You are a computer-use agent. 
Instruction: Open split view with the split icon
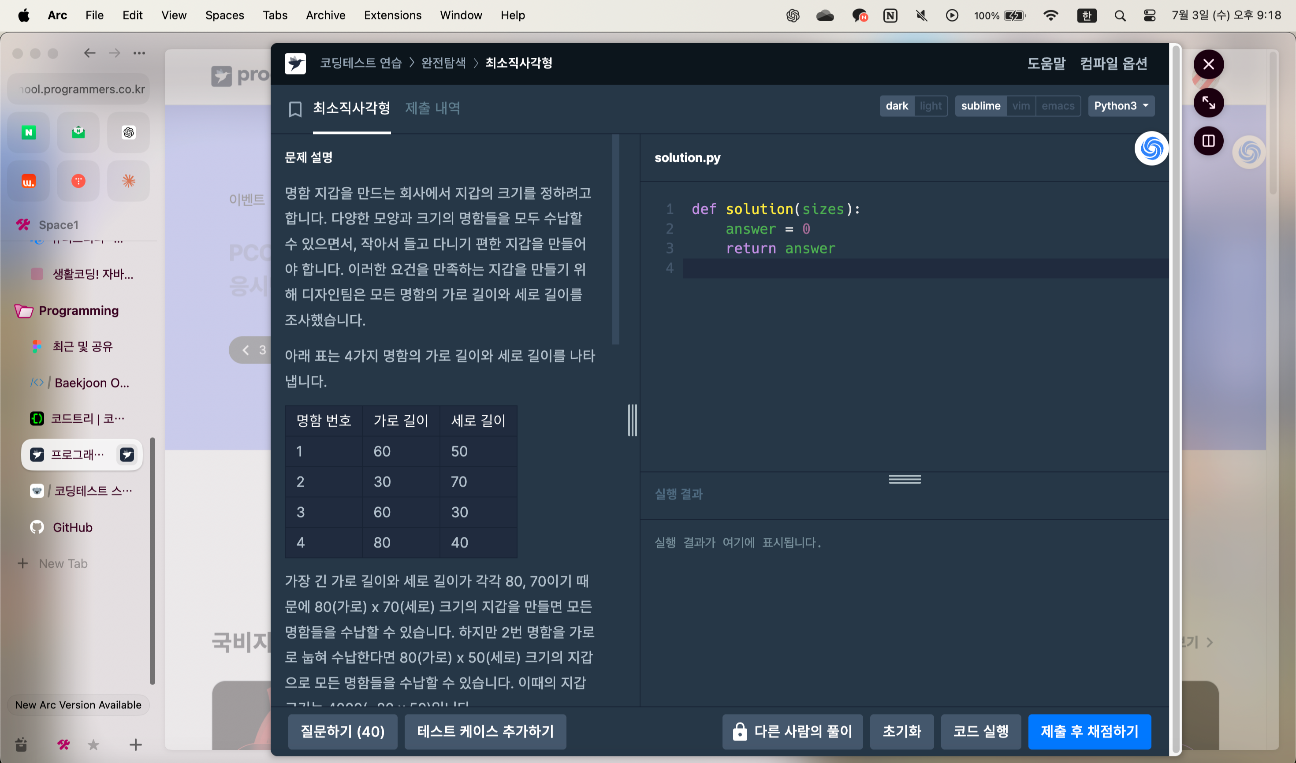click(x=1208, y=140)
